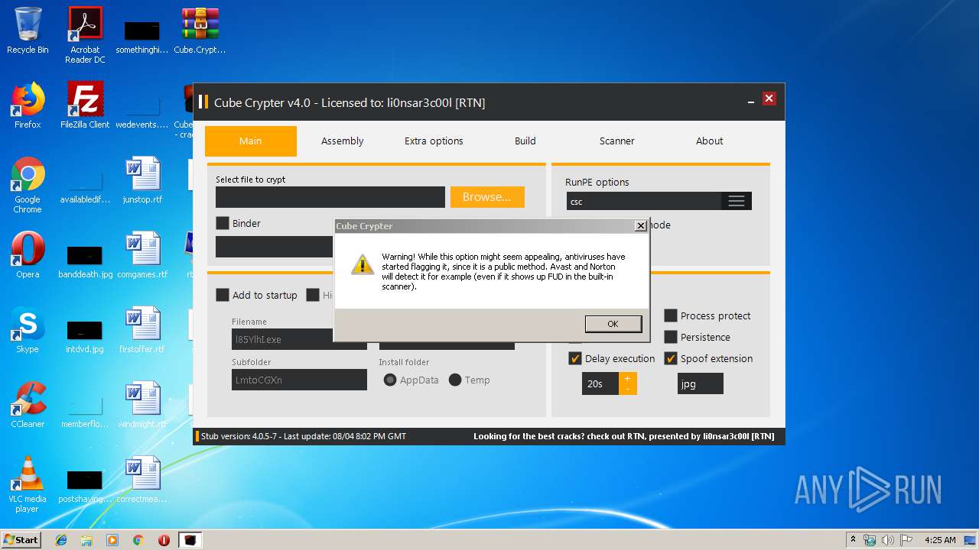Screen dimensions: 979x550
Task: Toggle the Binder checkbox
Action: click(223, 223)
